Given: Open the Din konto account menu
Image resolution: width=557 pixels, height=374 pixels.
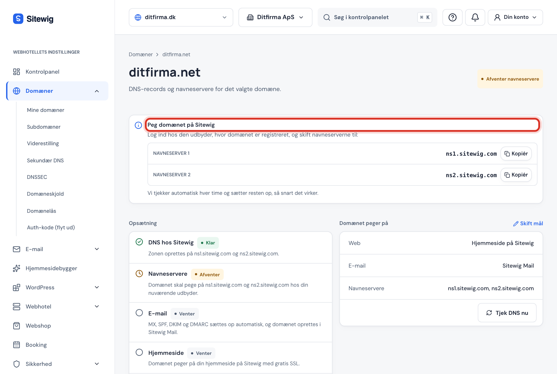Looking at the screenshot, I should 515,17.
